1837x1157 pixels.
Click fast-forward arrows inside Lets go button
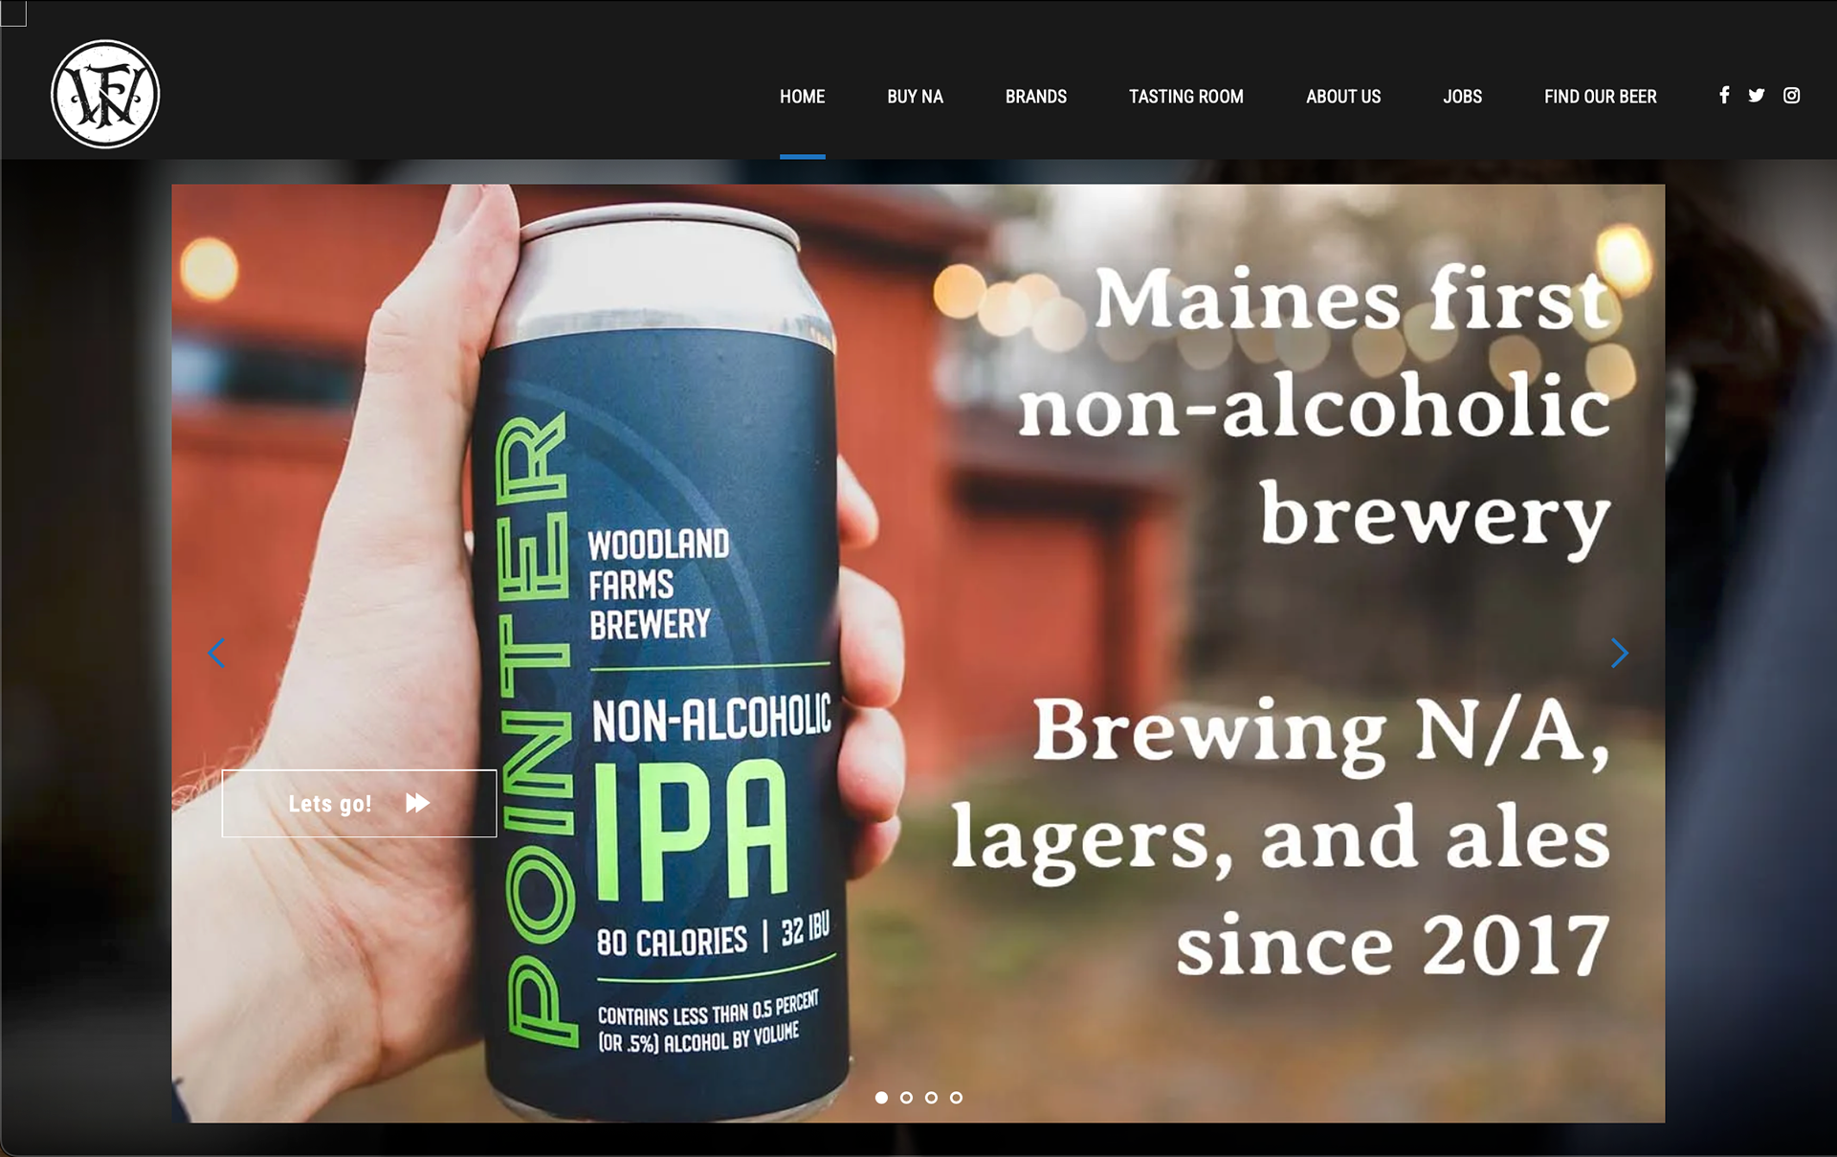click(x=417, y=803)
